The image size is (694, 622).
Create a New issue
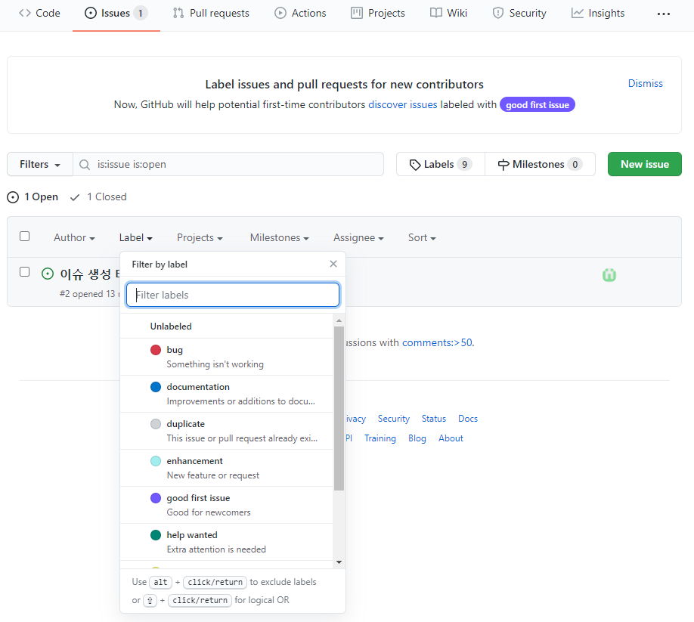click(644, 164)
